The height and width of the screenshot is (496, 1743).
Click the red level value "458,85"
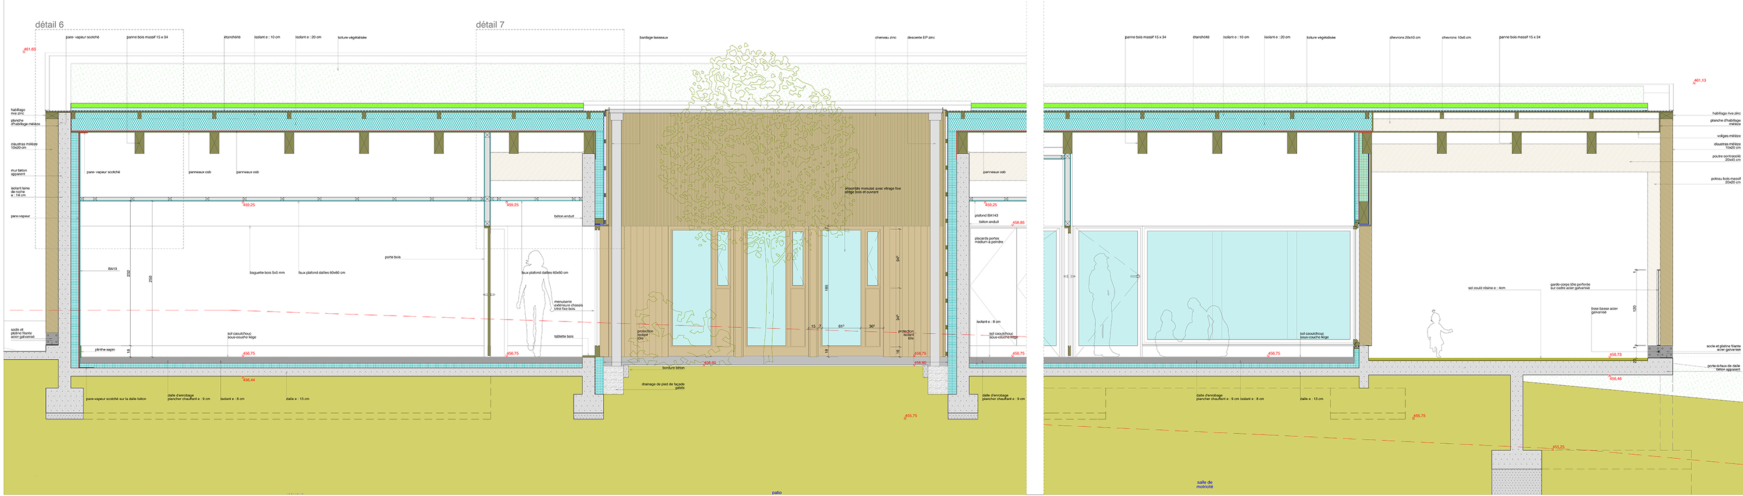coord(1018,223)
